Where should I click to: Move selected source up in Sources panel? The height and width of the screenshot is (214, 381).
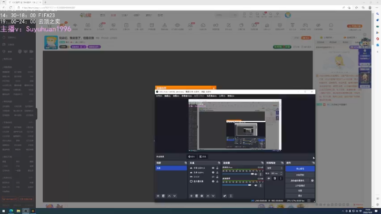coord(208,196)
